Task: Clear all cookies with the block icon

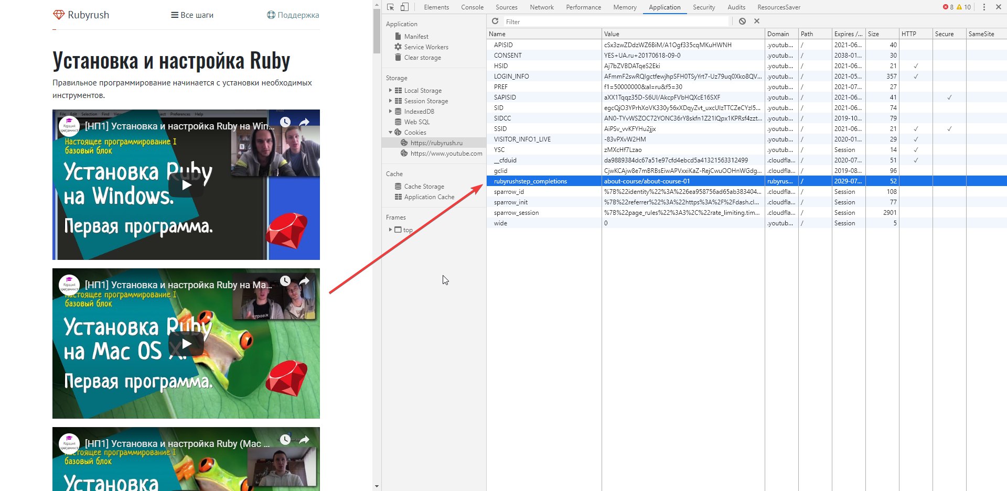Action: (742, 21)
